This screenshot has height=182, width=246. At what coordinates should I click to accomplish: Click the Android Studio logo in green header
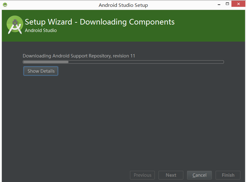(15, 25)
